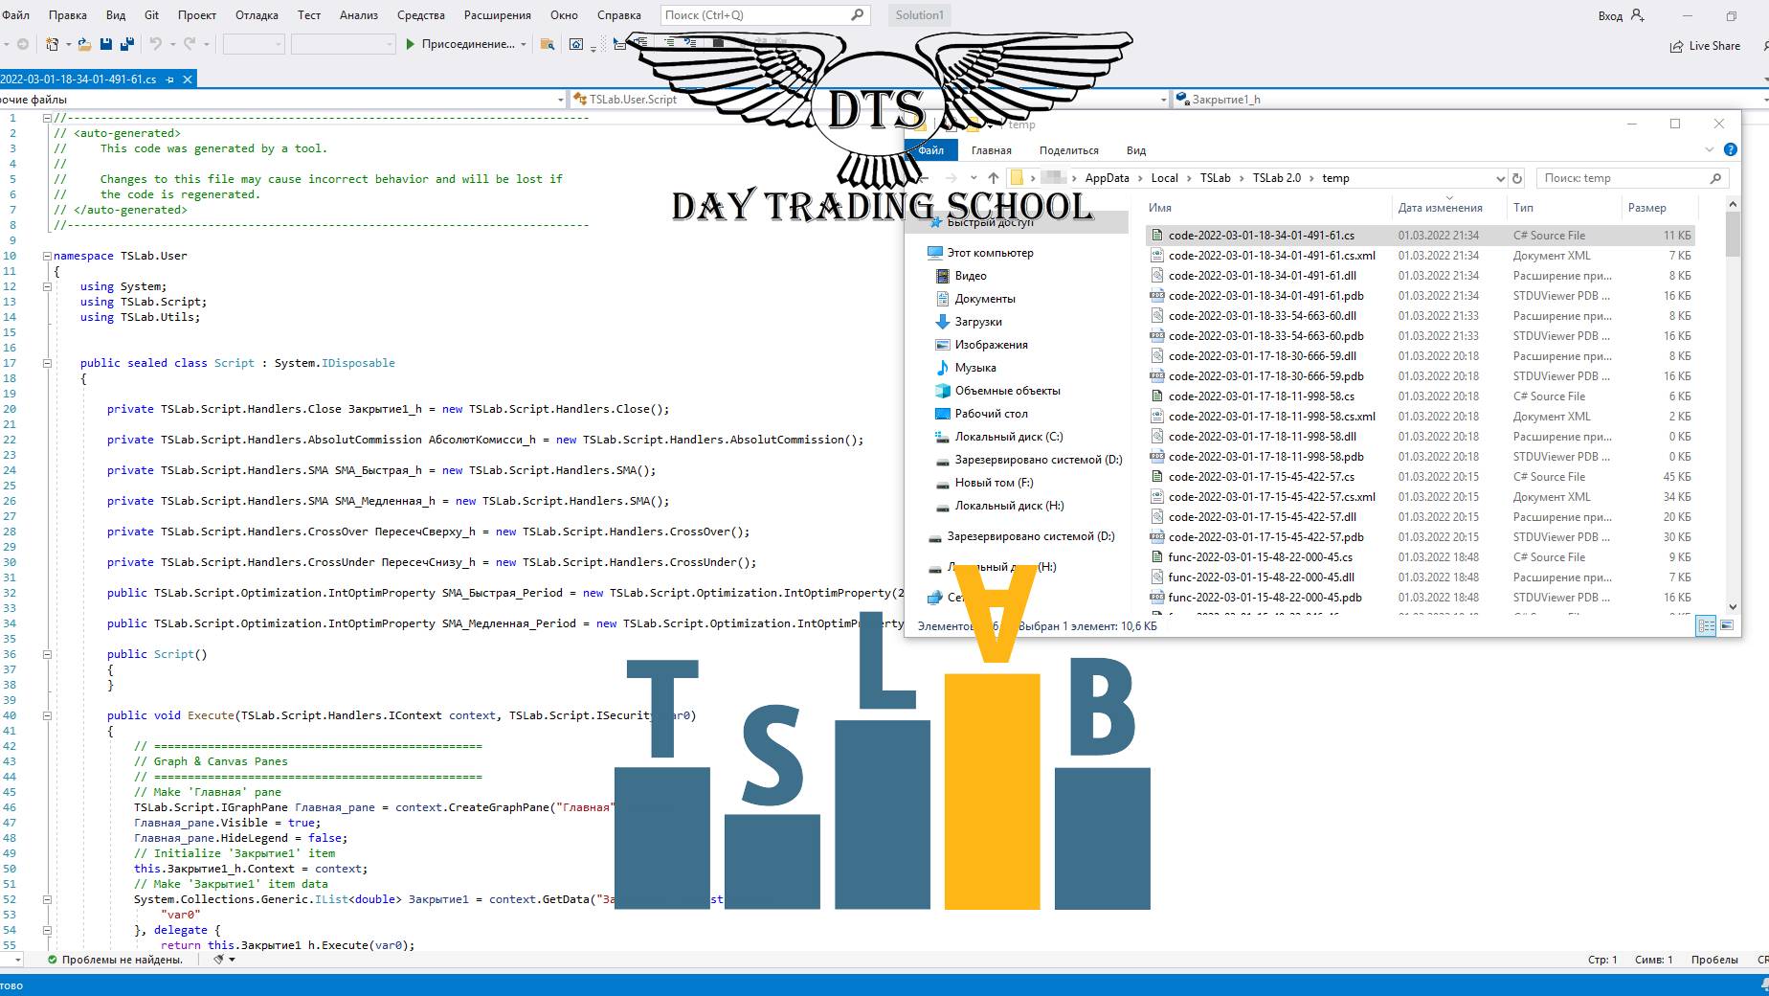The height and width of the screenshot is (996, 1769).
Task: Close the open .cs document tab
Action: [x=188, y=79]
